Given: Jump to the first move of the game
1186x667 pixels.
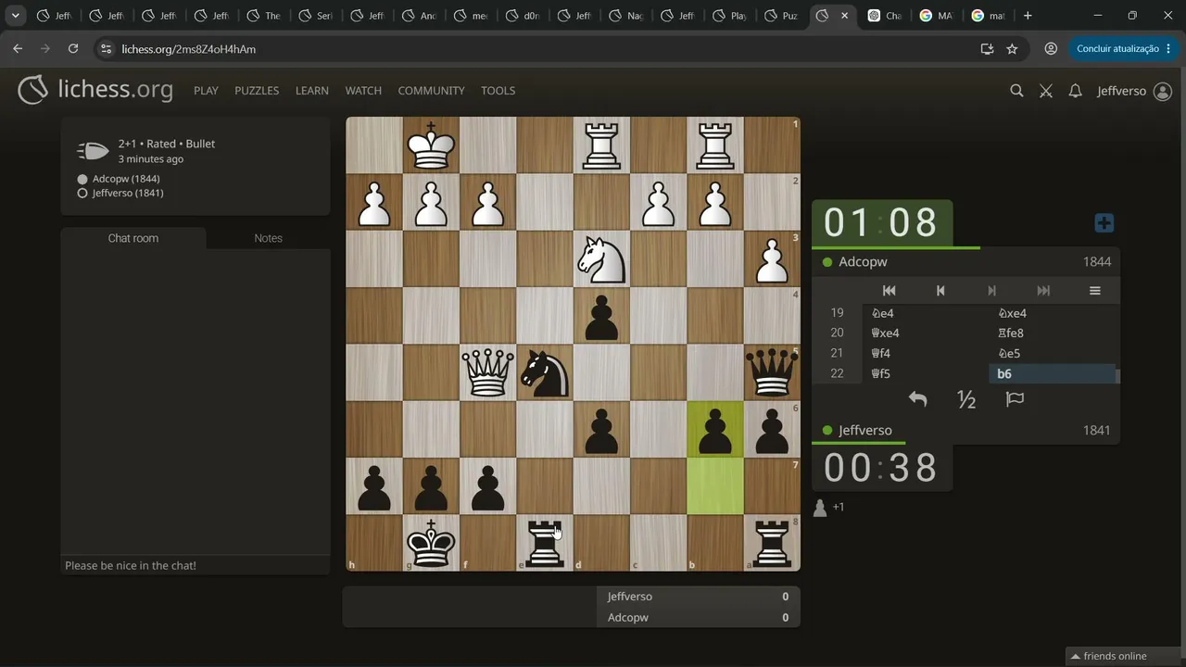Looking at the screenshot, I should point(889,291).
